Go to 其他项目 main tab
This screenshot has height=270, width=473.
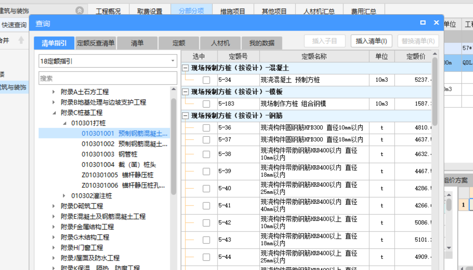[274, 10]
